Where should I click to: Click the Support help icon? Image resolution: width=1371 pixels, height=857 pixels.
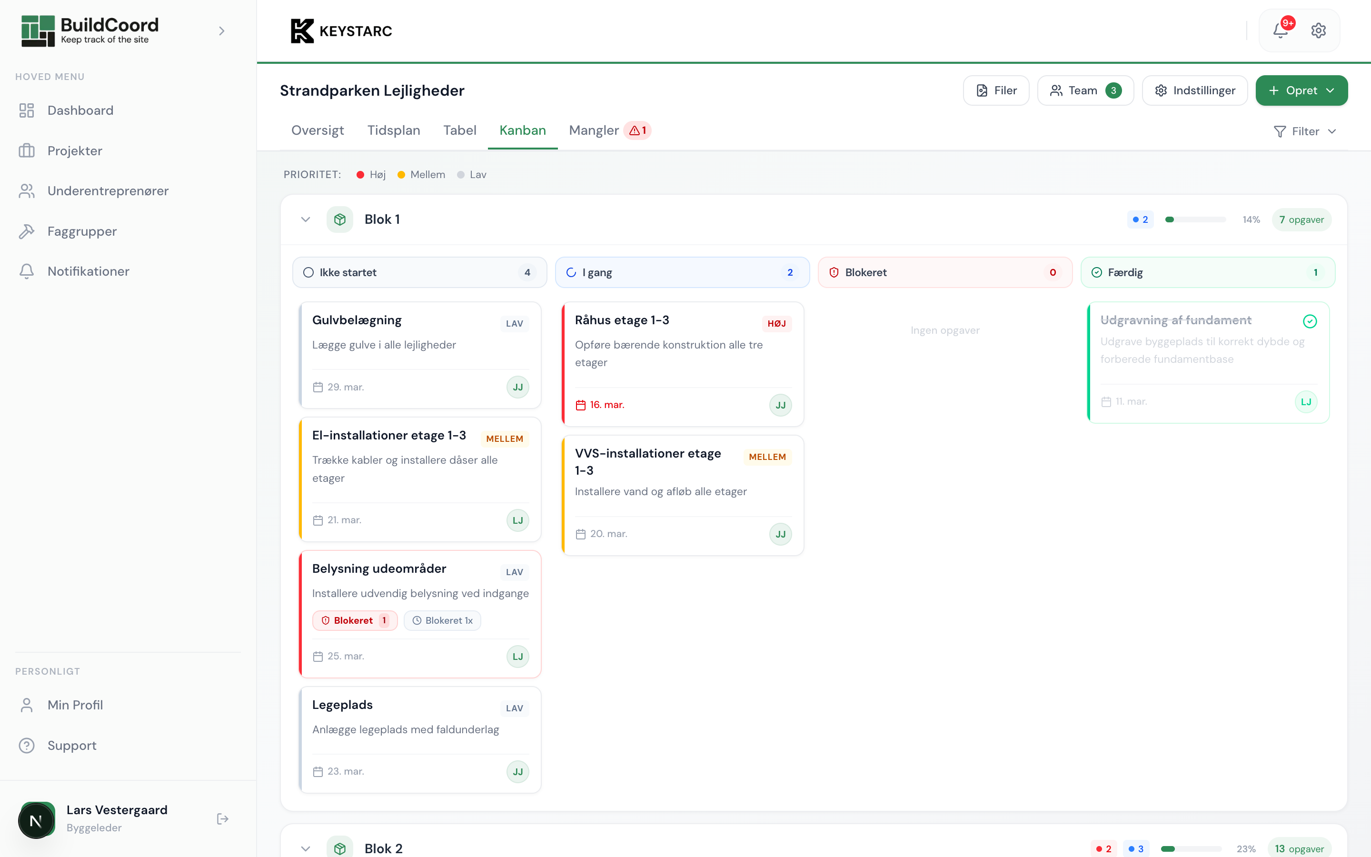(x=27, y=745)
